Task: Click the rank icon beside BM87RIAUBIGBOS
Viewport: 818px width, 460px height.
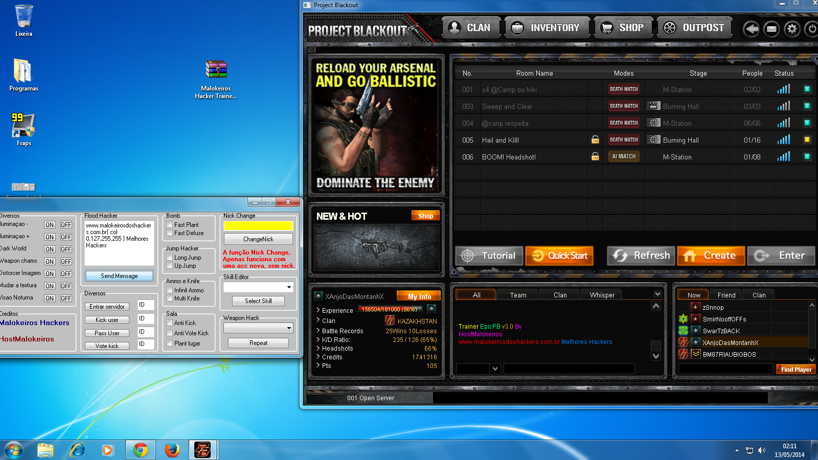Action: tap(695, 354)
